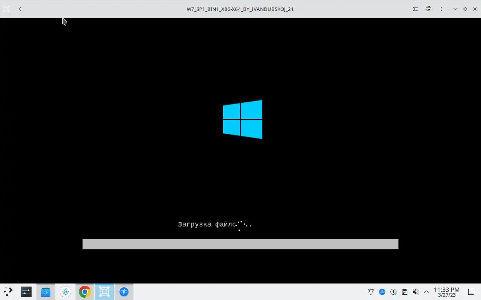
Task: Open the coral-icon app in the taskbar
Action: (65, 291)
